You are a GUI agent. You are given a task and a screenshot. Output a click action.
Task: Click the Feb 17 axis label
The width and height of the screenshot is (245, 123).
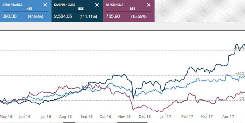(x=187, y=117)
